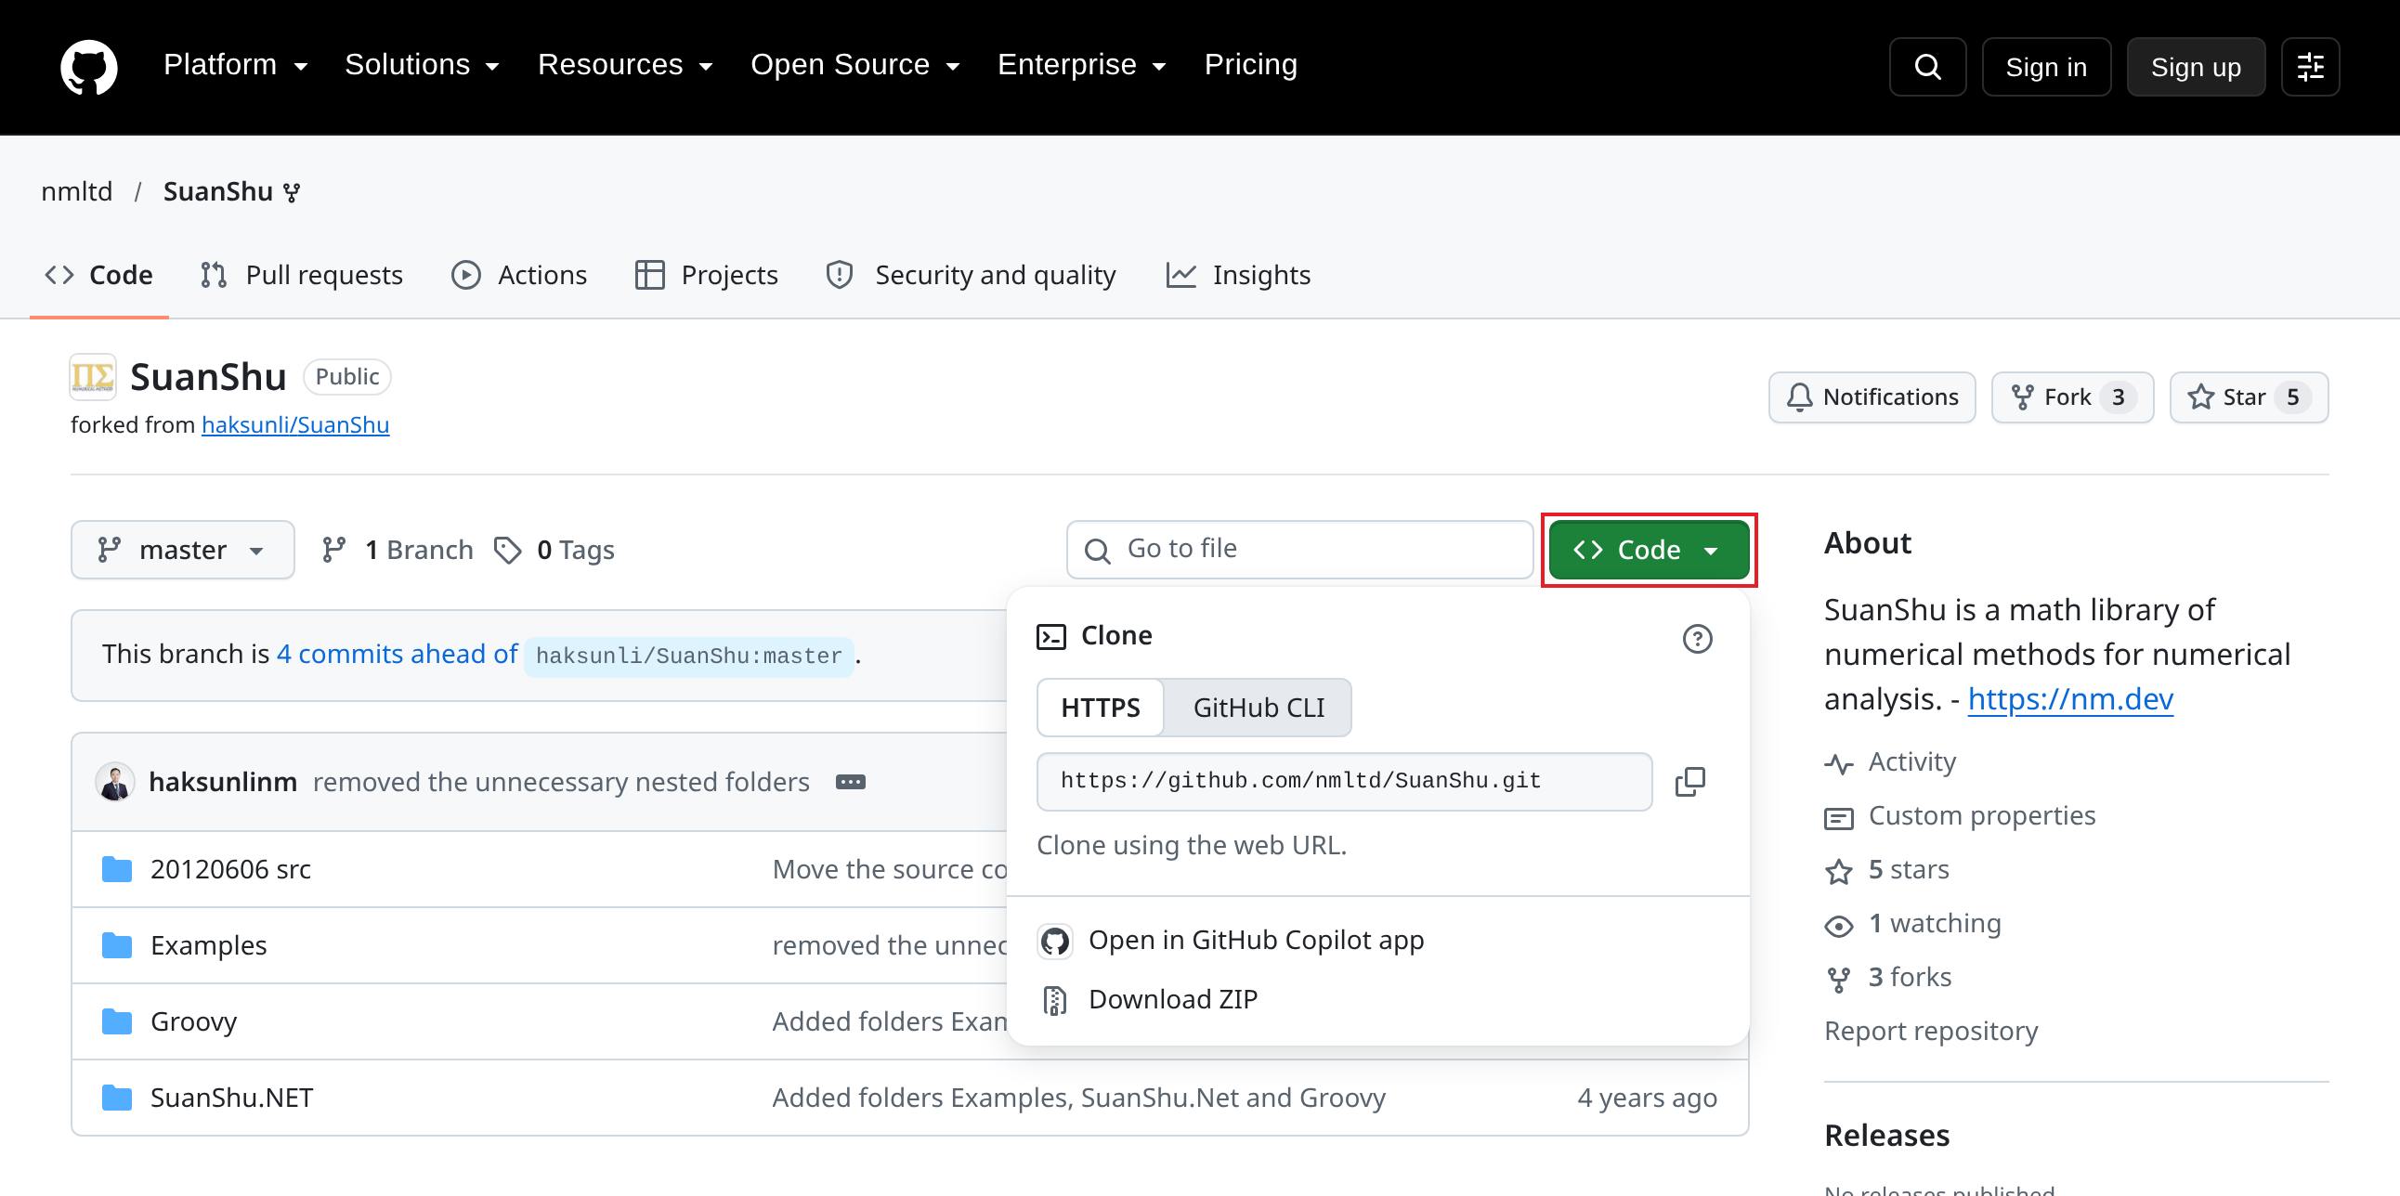Click the Notifications bell button
This screenshot has width=2400, height=1196.
coord(1871,397)
